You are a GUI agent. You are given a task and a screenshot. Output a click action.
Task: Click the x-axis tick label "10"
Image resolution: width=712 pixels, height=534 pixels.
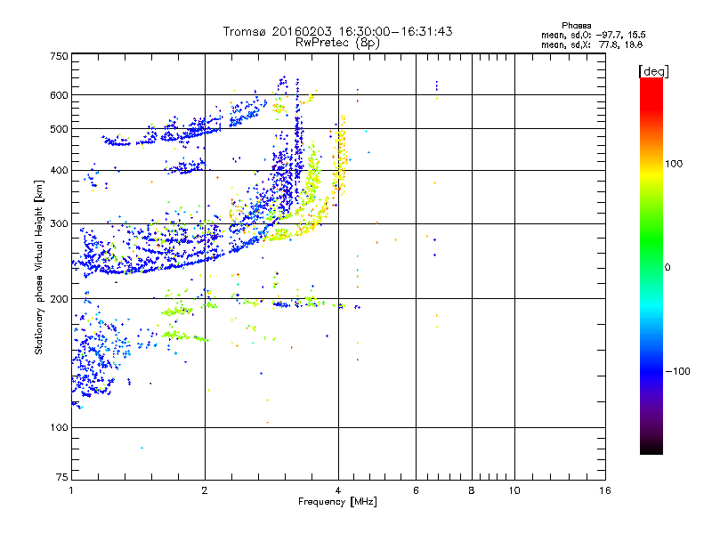[x=514, y=490]
